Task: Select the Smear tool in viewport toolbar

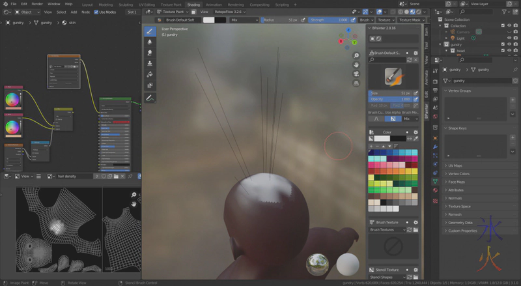Action: [x=150, y=53]
